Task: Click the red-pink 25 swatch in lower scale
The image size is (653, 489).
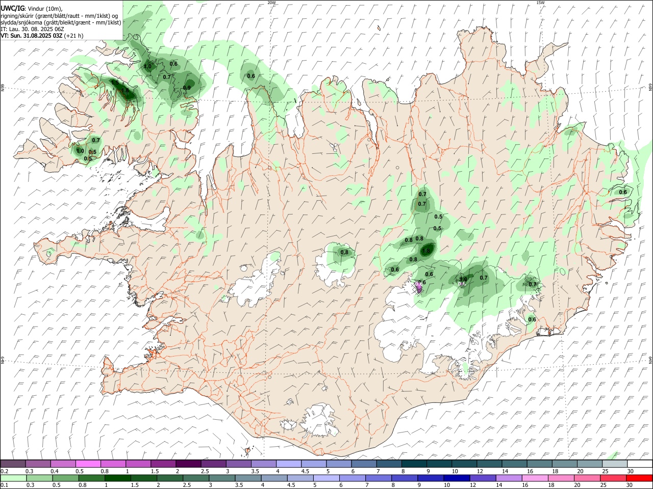Action: [x=613, y=478]
